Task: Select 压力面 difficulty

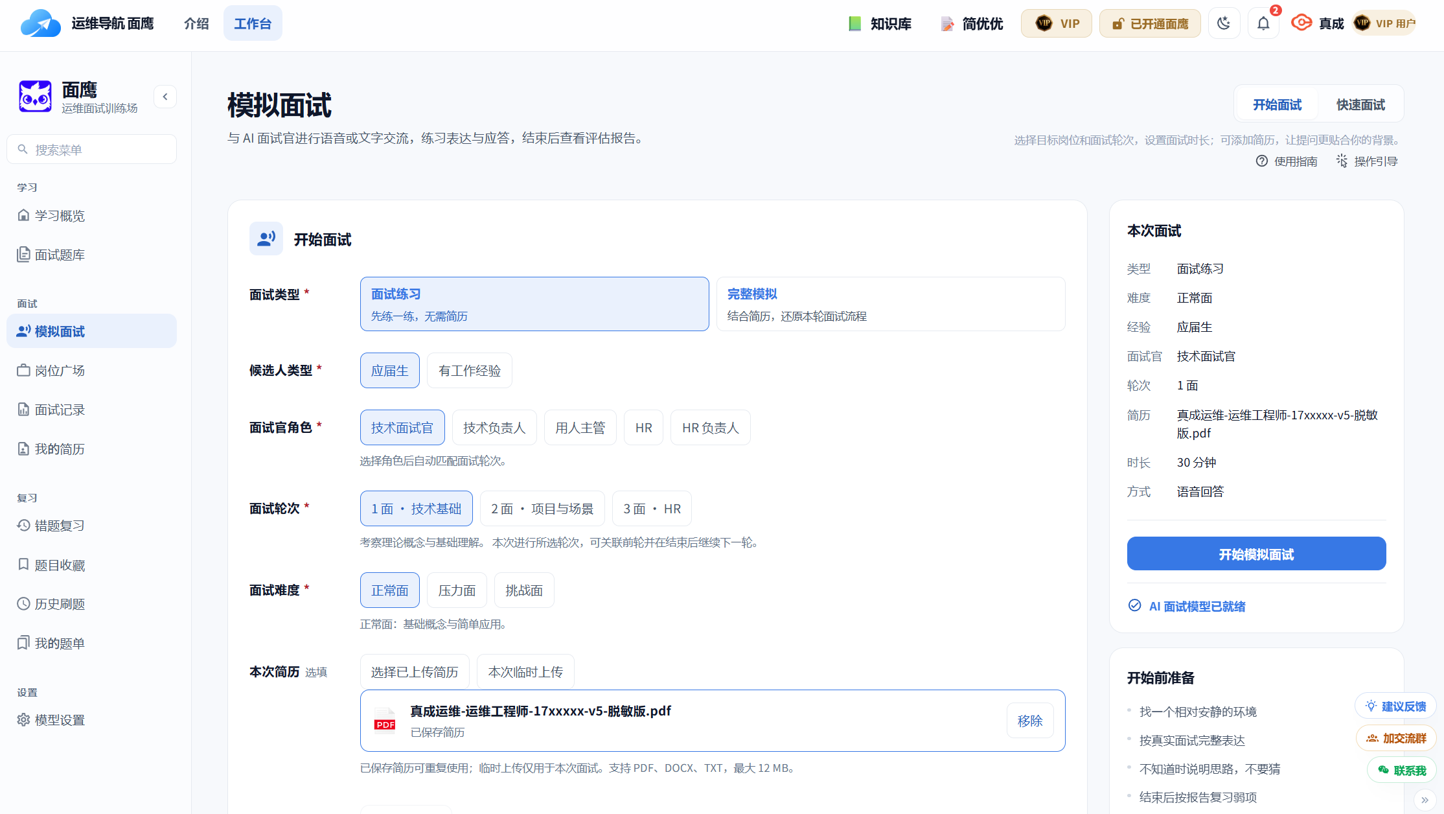Action: (457, 590)
